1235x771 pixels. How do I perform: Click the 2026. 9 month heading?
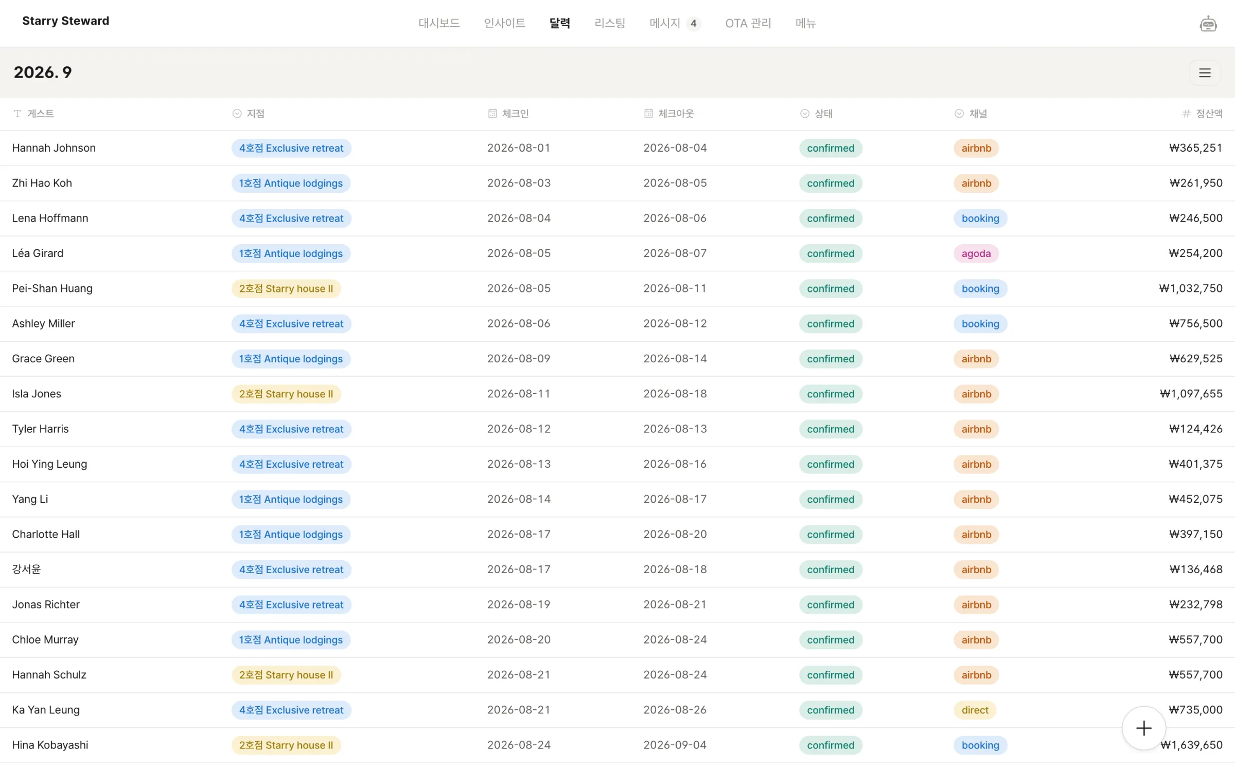coord(43,72)
